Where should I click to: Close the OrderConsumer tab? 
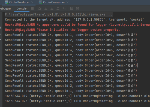tap(67, 2)
